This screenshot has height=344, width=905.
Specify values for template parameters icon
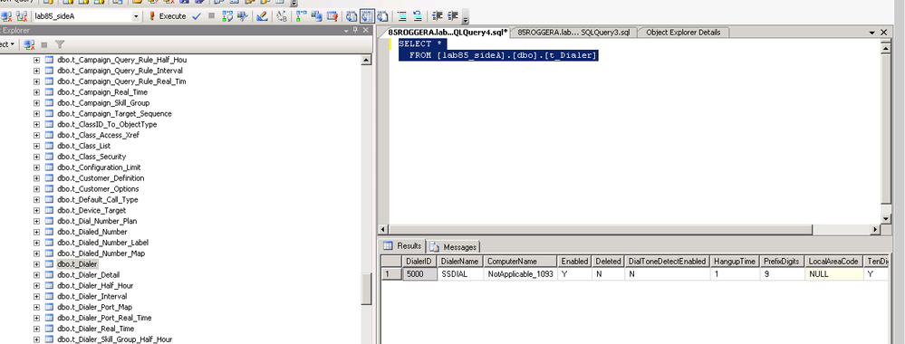tap(281, 16)
